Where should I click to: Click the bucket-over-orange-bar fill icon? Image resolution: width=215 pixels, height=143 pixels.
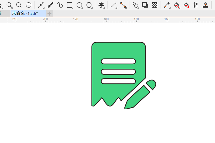tap(205, 5)
